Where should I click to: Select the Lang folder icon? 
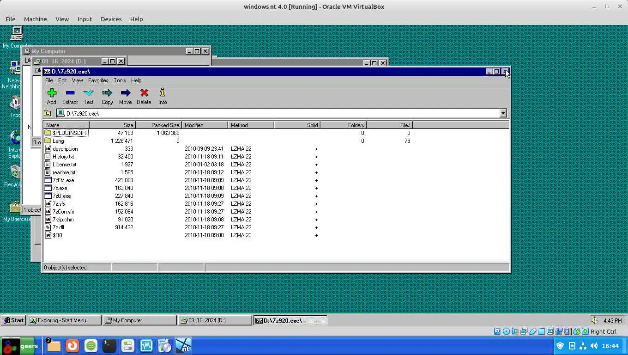pos(48,141)
